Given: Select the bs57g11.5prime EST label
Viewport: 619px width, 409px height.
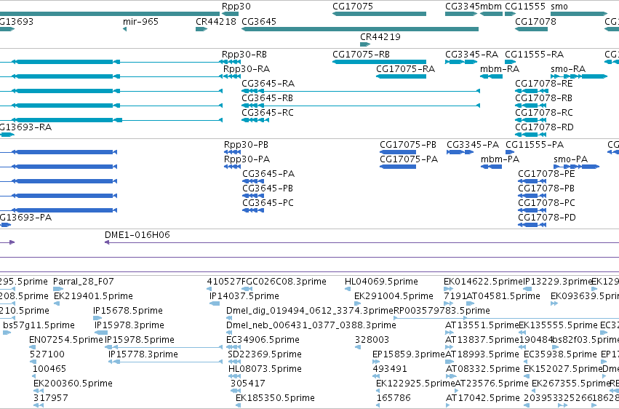Looking at the screenshot, I should tap(39, 326).
